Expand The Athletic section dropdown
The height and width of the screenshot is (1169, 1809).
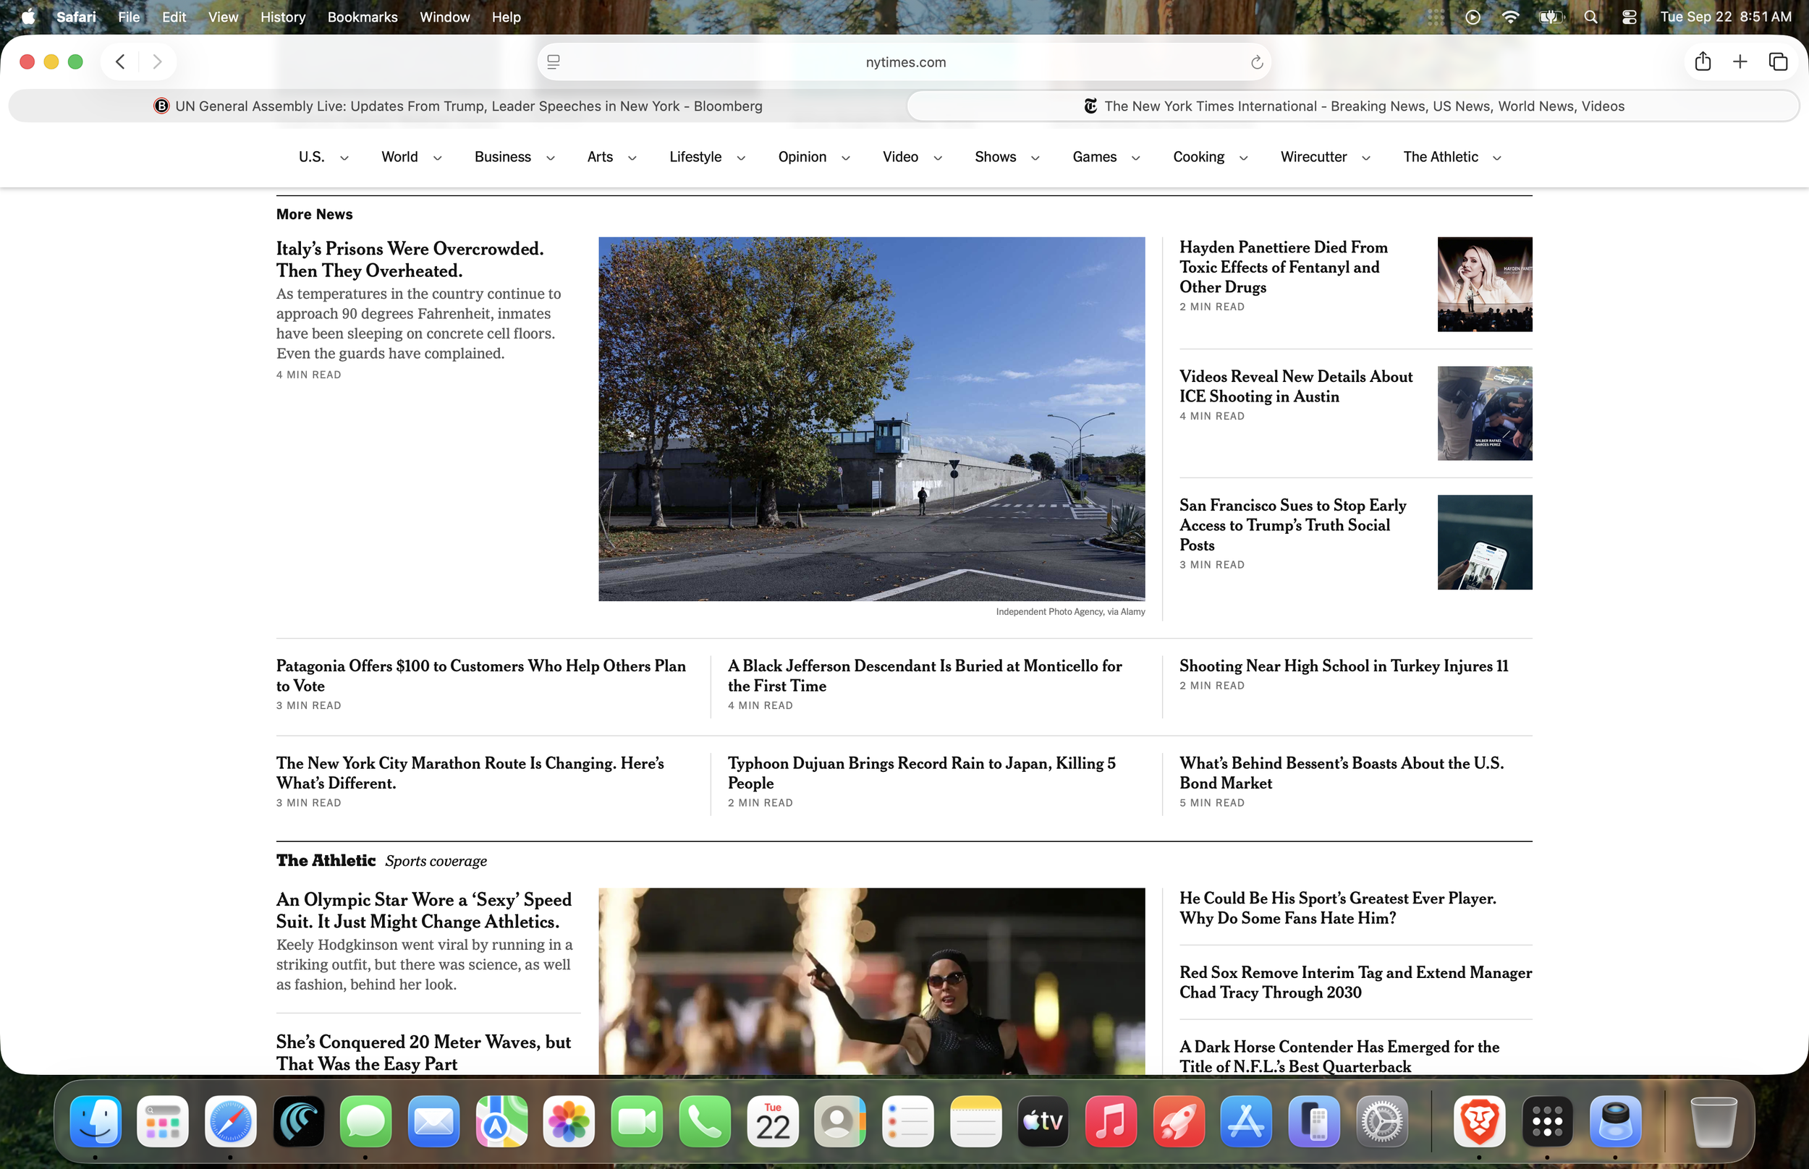[x=1497, y=158]
